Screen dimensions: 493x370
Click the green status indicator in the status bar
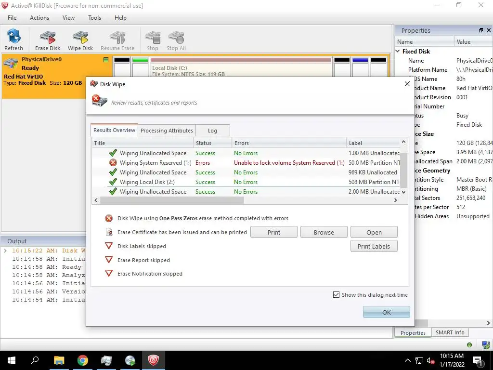coord(469,345)
